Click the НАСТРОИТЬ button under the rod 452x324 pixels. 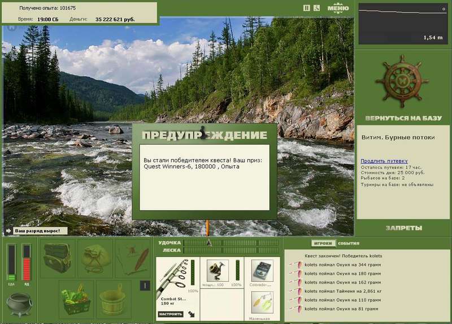tap(170, 314)
